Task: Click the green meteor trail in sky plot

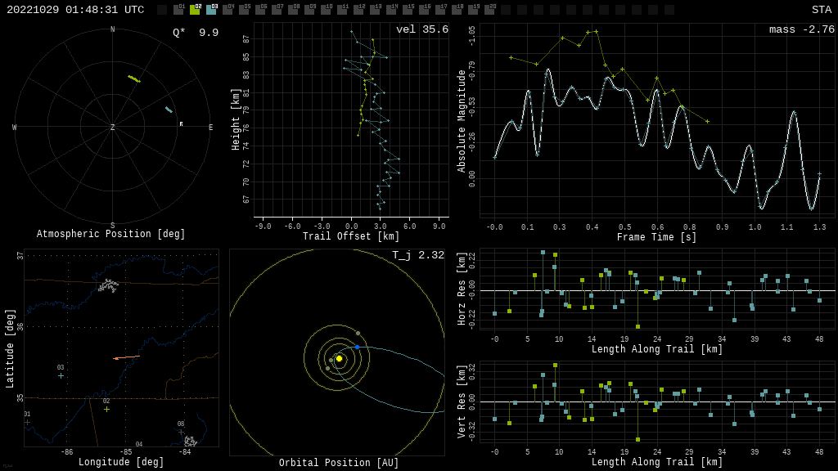Action: (x=133, y=78)
